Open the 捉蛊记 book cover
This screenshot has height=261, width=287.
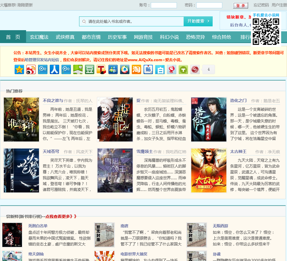point(115,120)
